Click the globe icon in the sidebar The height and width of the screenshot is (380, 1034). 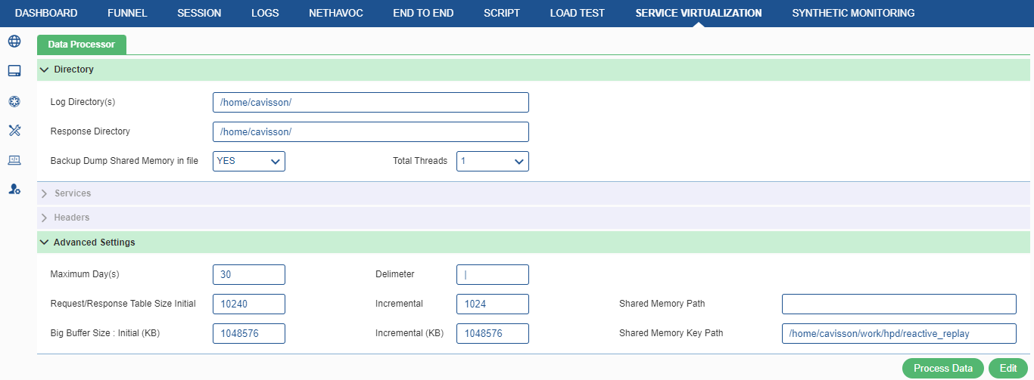14,41
